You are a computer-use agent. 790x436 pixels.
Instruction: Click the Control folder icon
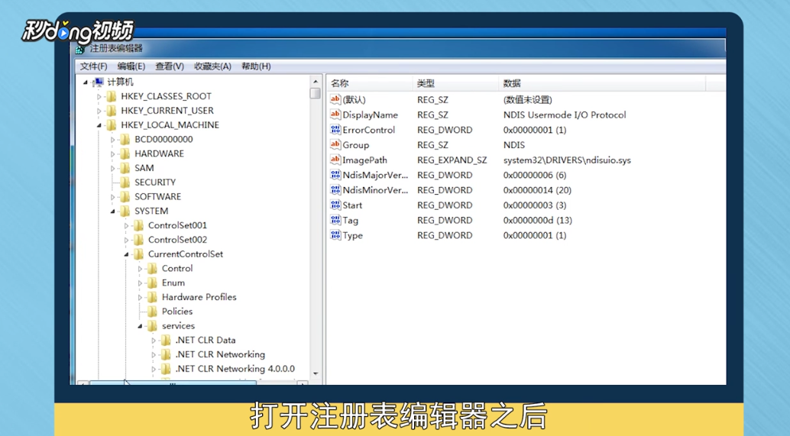click(x=152, y=268)
